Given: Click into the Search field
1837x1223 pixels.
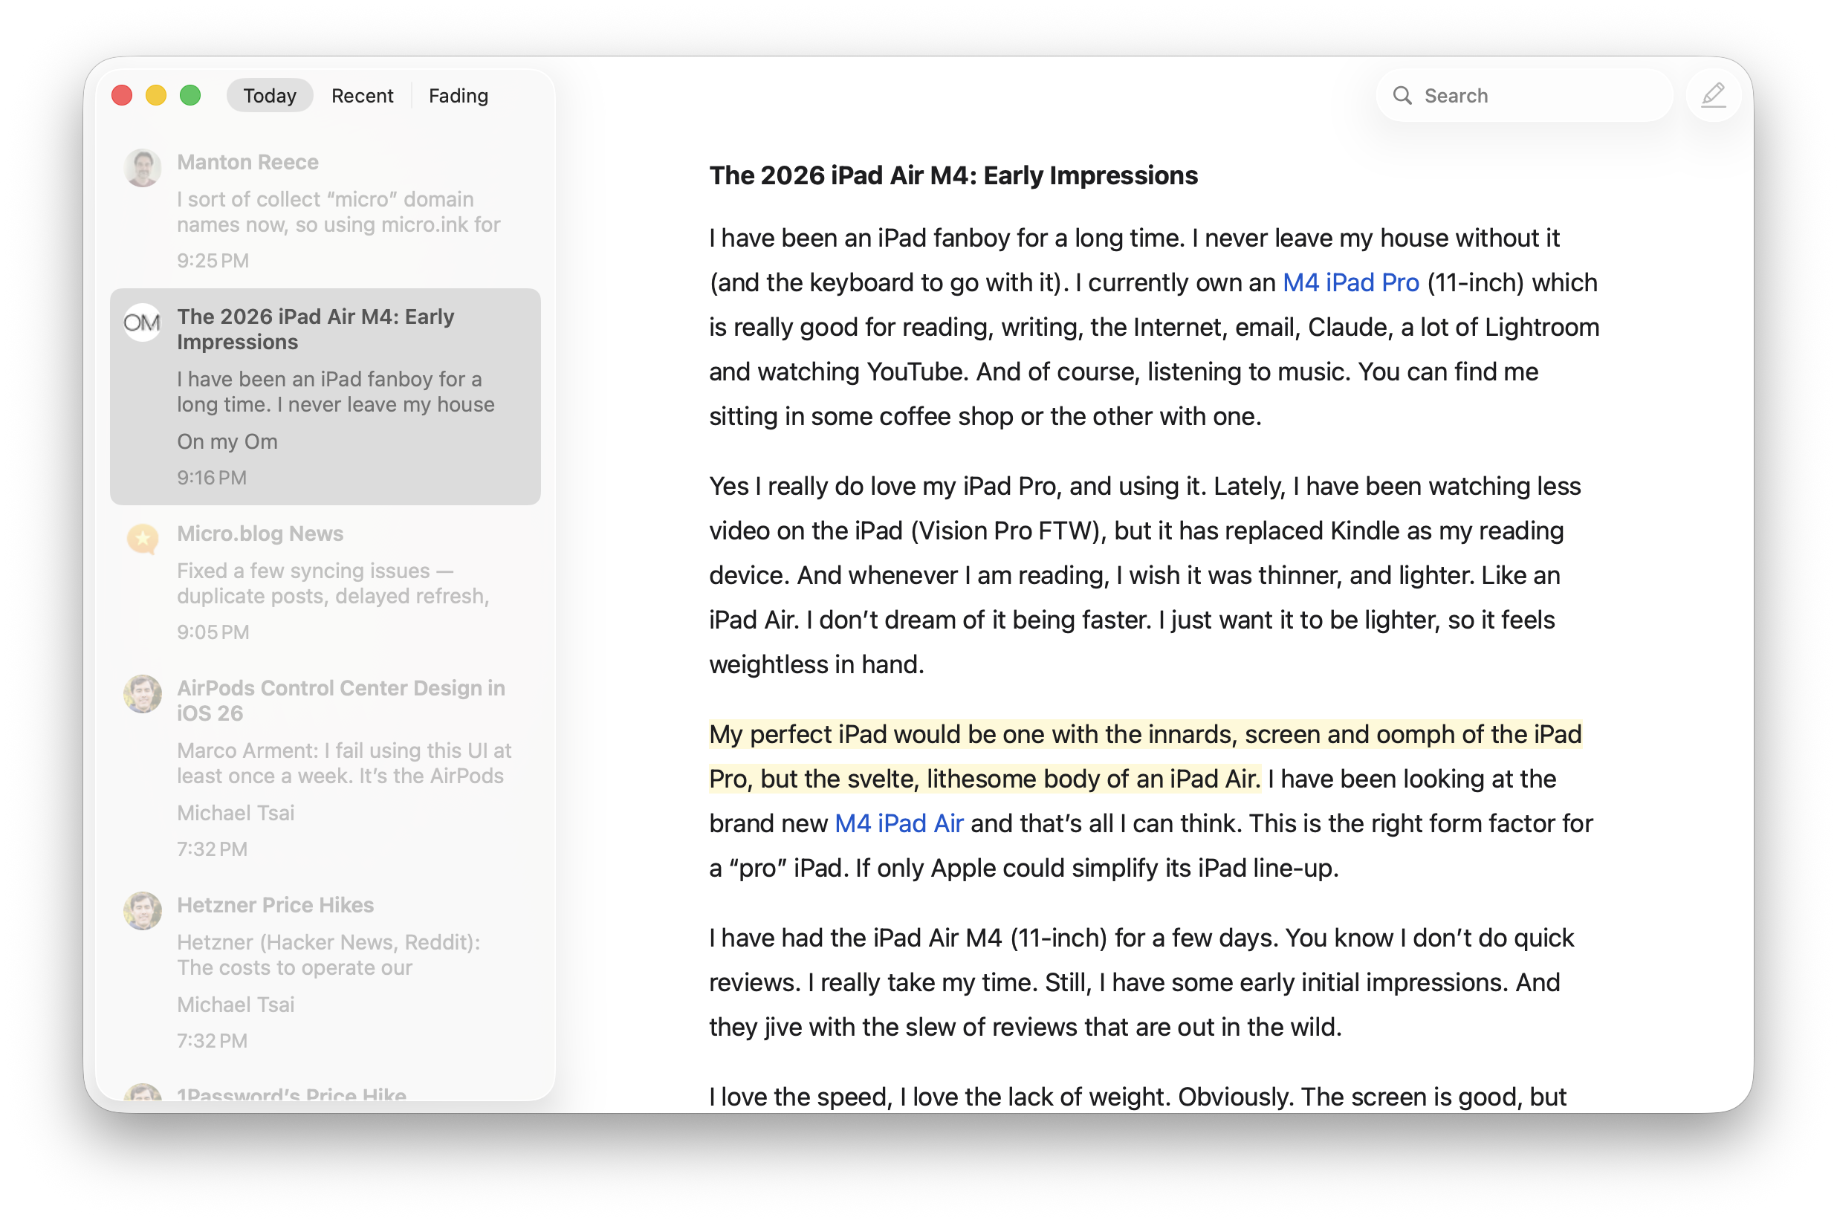Looking at the screenshot, I should coord(1521,94).
